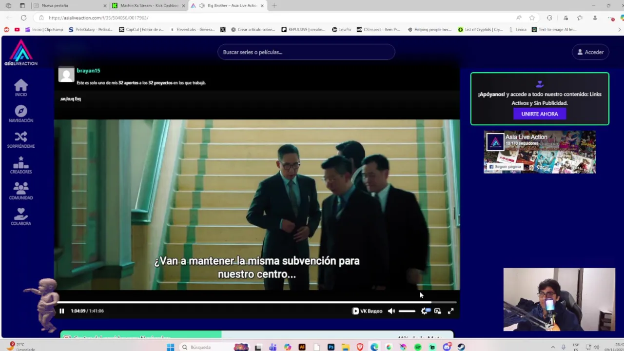Open a new browser tab
Screen dimensions: 624x351
pyautogui.click(x=274, y=5)
